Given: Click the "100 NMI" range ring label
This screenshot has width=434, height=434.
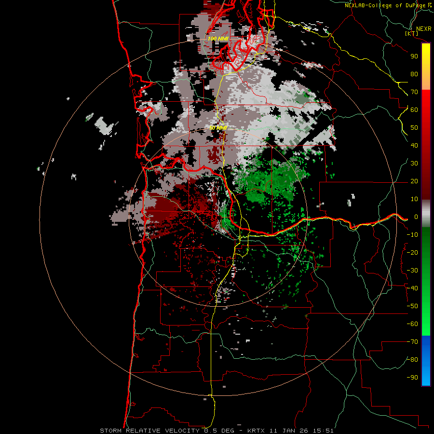Looking at the screenshot, I should click(x=218, y=39).
